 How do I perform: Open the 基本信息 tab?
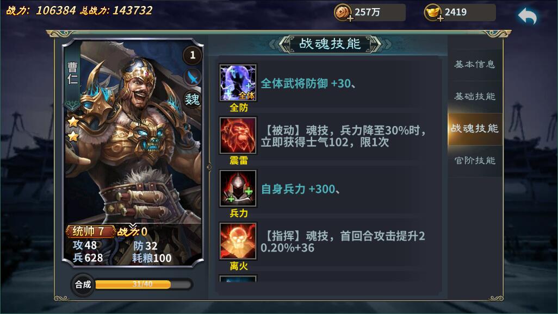[x=475, y=64]
